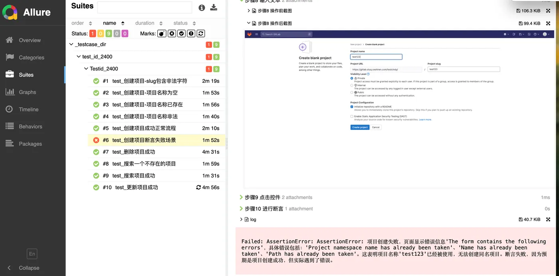Viewport: 559px width, 276px height.
Task: Open 步骤8 操作后截图 in fullscreen
Action: coord(548,23)
